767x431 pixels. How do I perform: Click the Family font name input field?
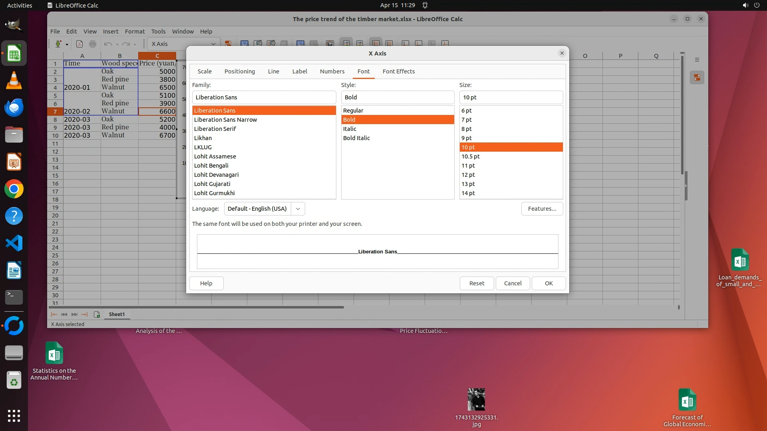264,97
